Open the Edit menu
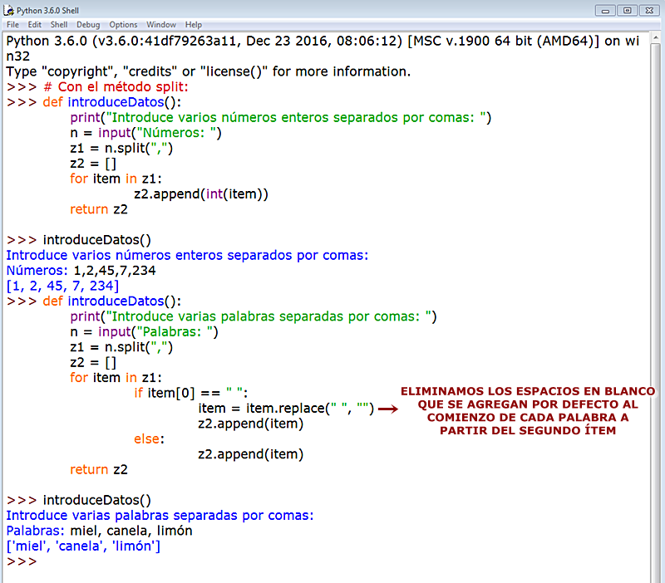Viewport: 665px width, 583px height. 33,24
